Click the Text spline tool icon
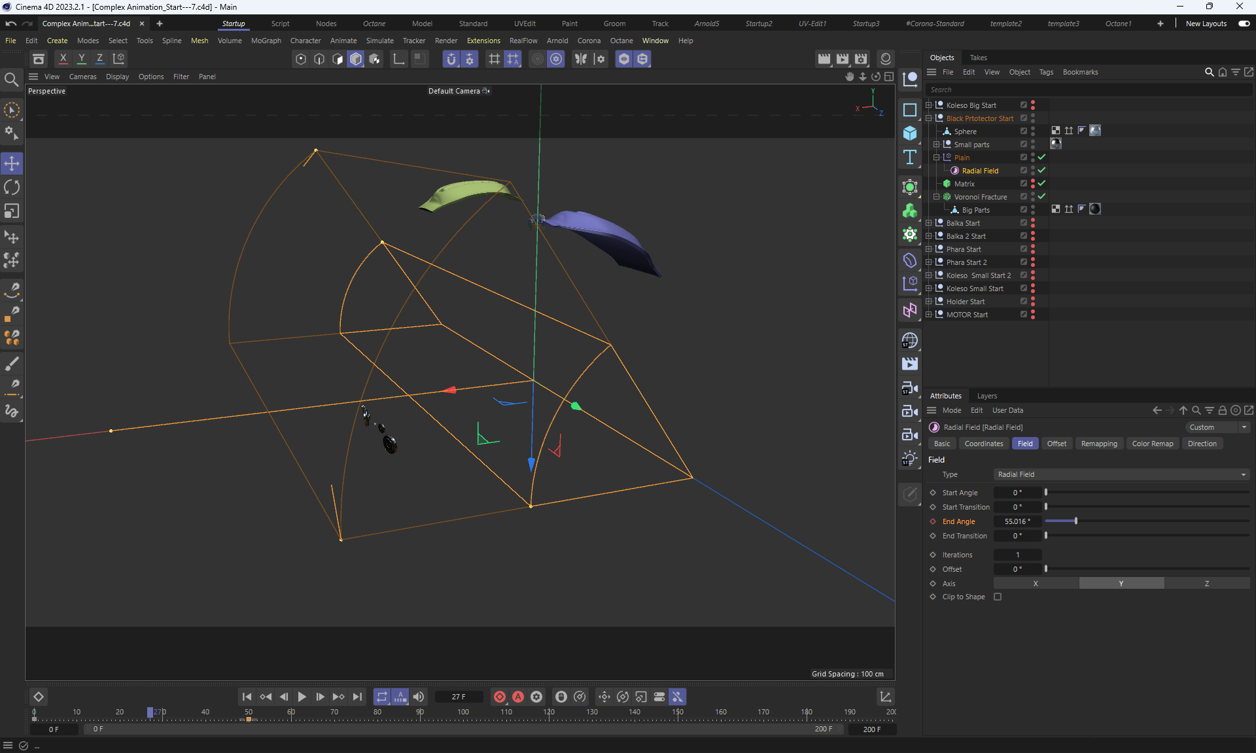 point(909,157)
